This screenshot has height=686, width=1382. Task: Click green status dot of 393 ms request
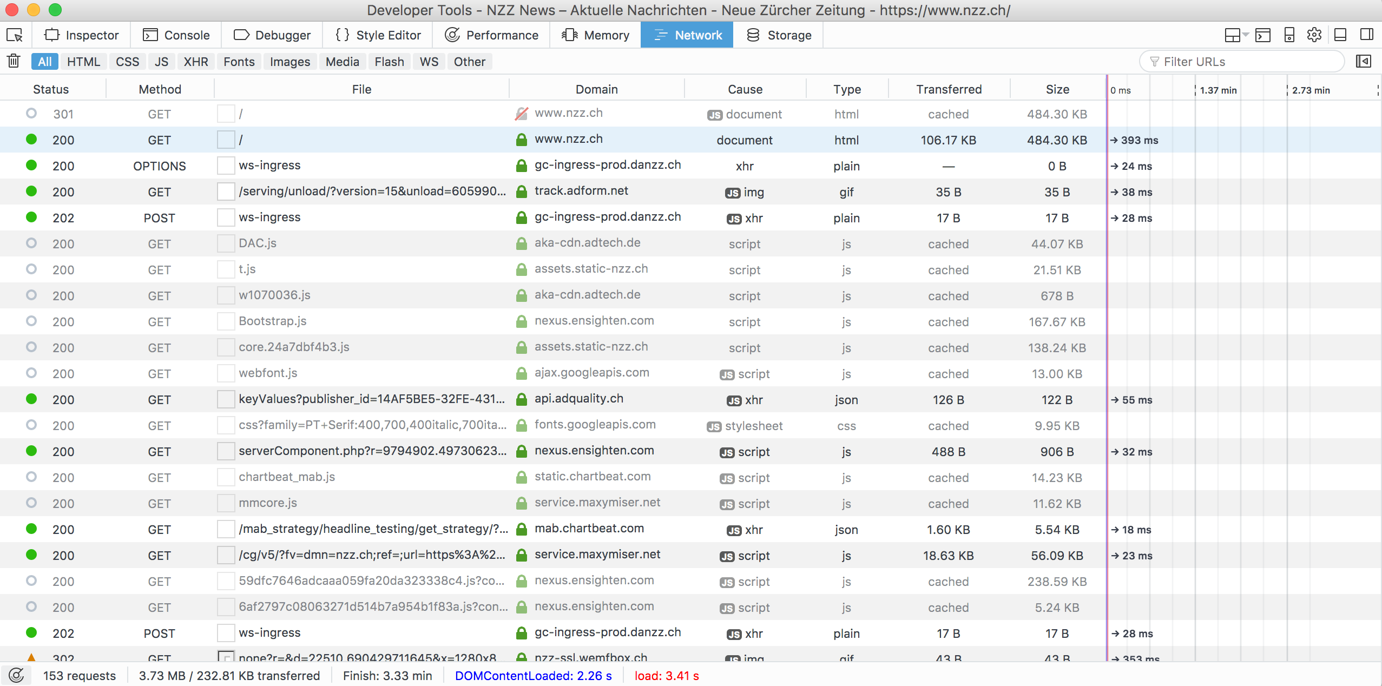[x=31, y=139]
